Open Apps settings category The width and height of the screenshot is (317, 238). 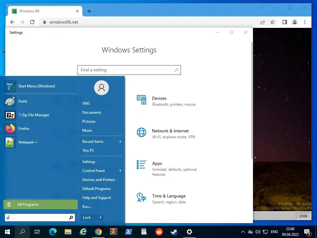coord(167,168)
